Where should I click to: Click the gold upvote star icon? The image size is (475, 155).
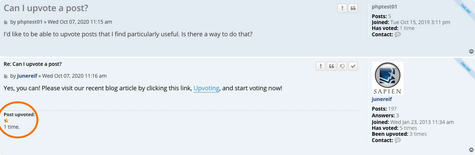pyautogui.click(x=6, y=121)
